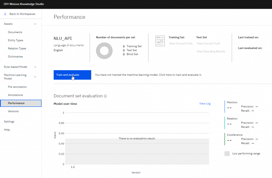The image size is (272, 178).
Task: Select the Performance menu item
Action: pos(21,103)
